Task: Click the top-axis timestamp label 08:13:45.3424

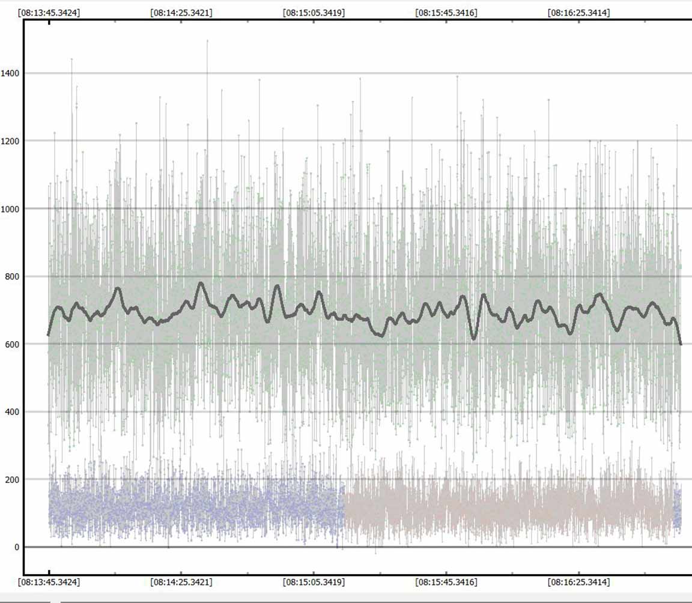Action: tap(49, 13)
